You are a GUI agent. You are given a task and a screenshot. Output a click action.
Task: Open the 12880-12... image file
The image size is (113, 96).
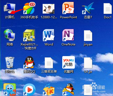pos(49,9)
